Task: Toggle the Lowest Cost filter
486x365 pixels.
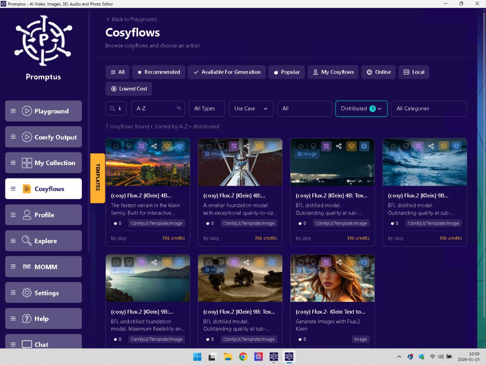Action: coord(129,89)
